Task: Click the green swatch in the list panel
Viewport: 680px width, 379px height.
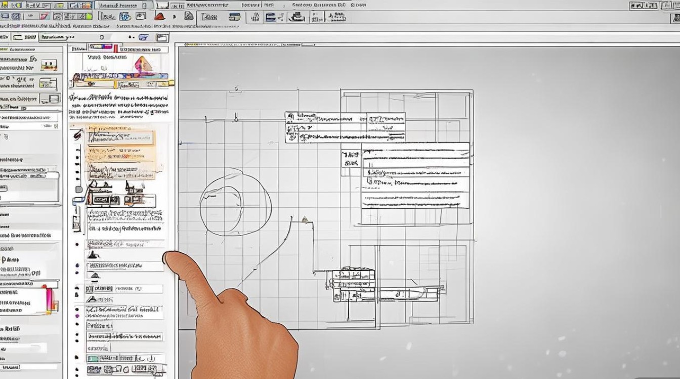Action: point(92,358)
